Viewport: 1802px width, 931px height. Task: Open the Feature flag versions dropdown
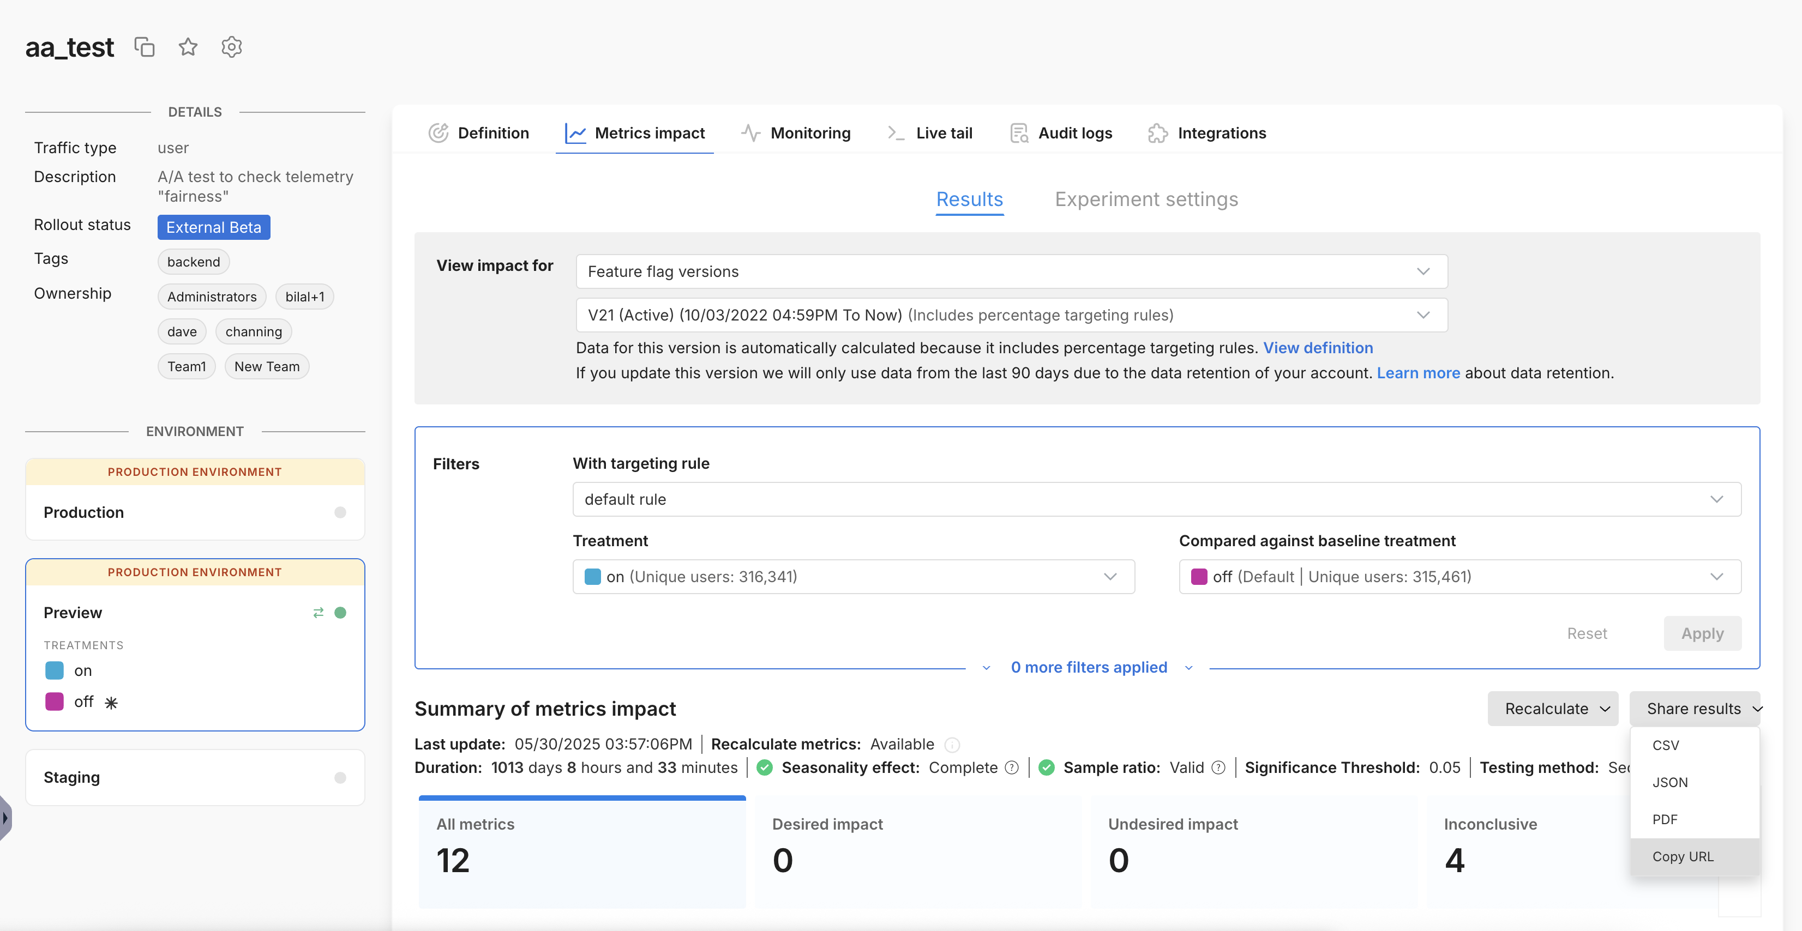click(x=1011, y=271)
